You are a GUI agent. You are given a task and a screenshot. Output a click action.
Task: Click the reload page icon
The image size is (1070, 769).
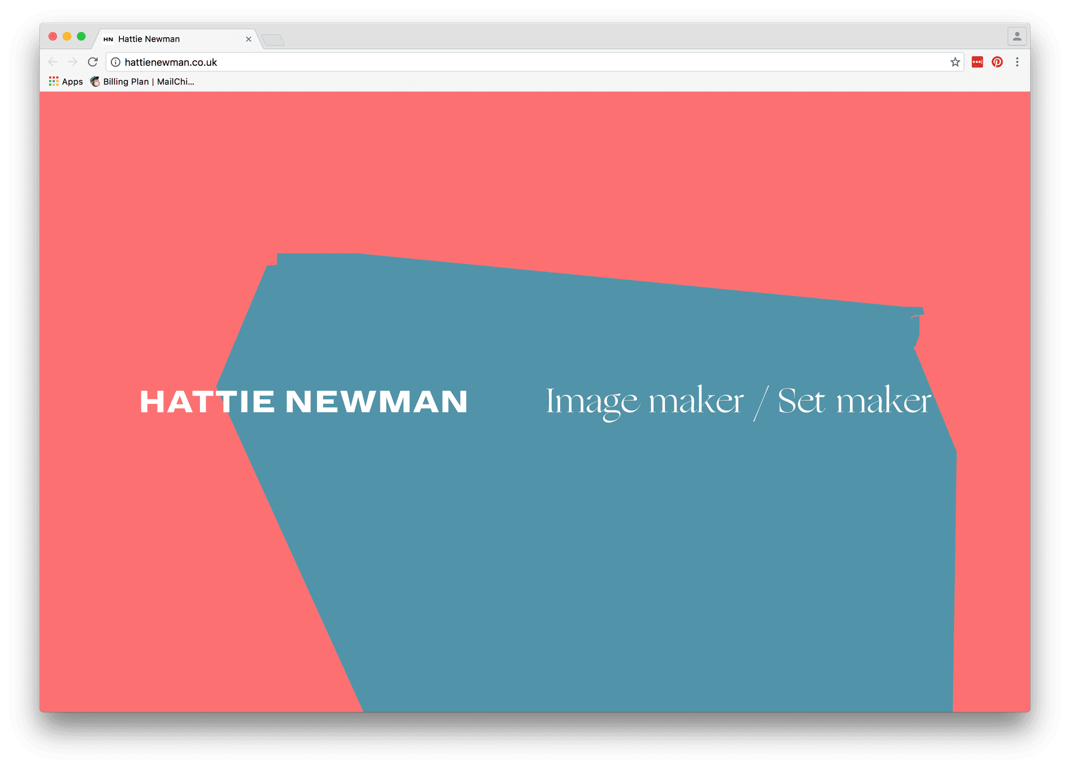pyautogui.click(x=92, y=62)
